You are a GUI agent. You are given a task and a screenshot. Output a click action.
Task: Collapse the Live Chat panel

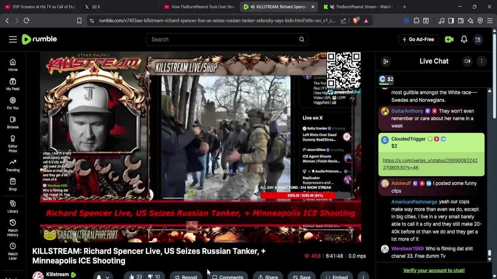tap(386, 61)
